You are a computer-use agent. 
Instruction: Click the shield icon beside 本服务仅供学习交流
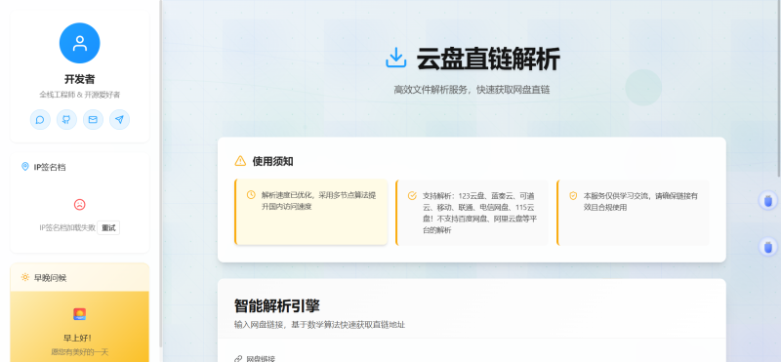click(x=573, y=196)
